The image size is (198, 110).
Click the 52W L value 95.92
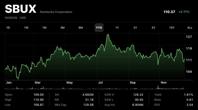[139, 100]
